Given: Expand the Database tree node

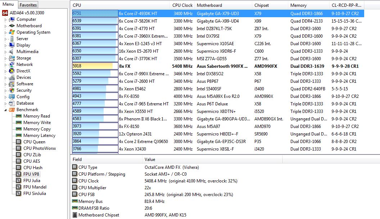Looking at the screenshot, I should click(5, 103).
